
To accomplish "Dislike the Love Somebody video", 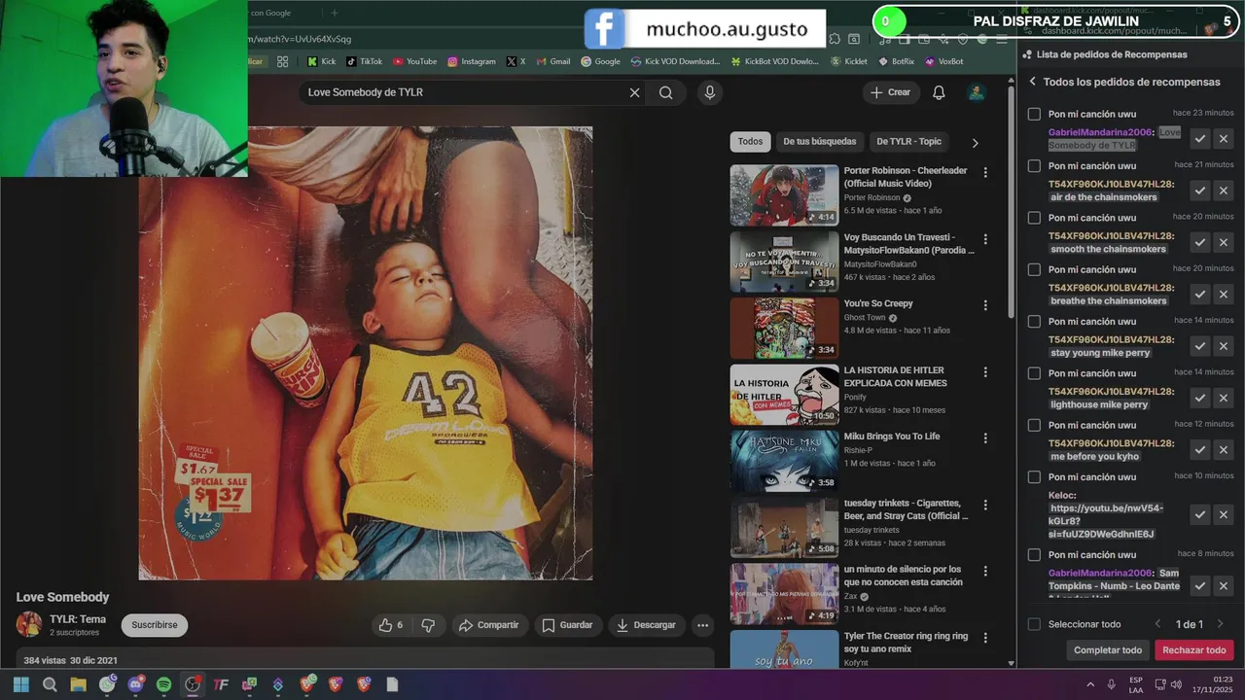I will (428, 625).
